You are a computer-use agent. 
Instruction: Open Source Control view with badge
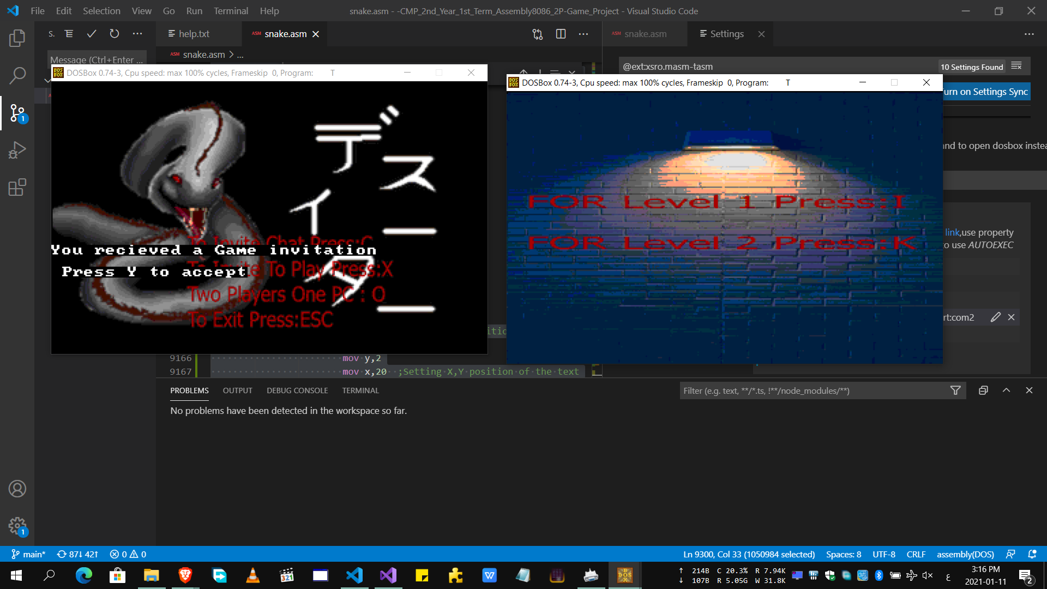17,113
